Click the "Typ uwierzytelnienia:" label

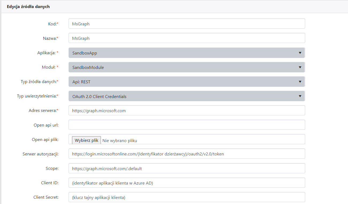pos(37,96)
